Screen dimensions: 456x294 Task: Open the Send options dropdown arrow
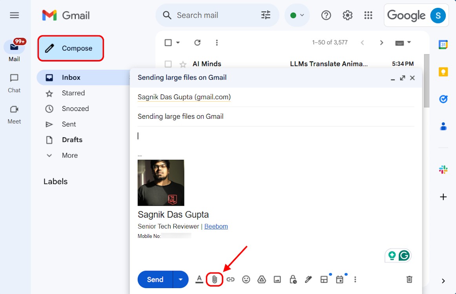[x=181, y=279]
